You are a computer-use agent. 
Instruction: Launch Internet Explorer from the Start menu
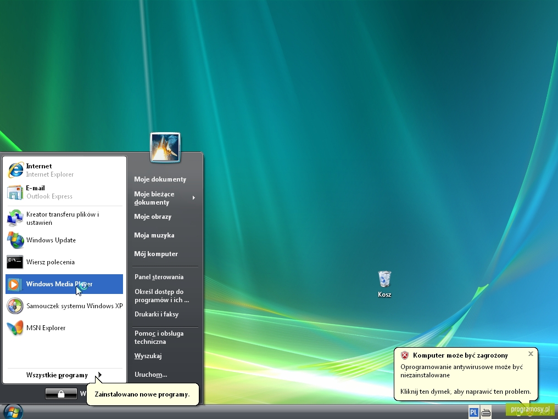64,170
